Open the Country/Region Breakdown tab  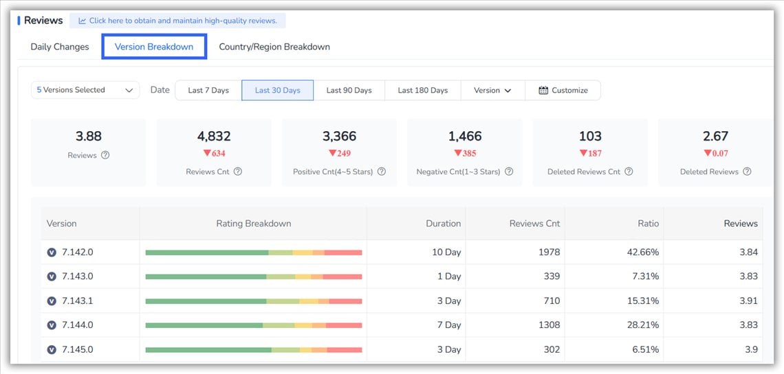tap(274, 47)
